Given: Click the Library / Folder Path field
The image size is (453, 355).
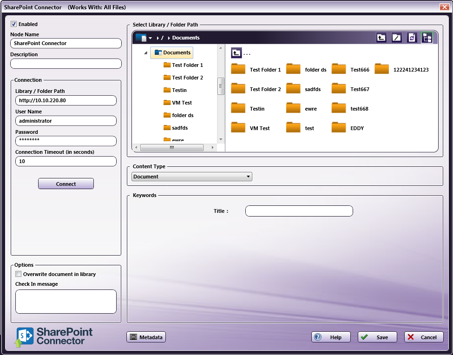Looking at the screenshot, I should 66,100.
